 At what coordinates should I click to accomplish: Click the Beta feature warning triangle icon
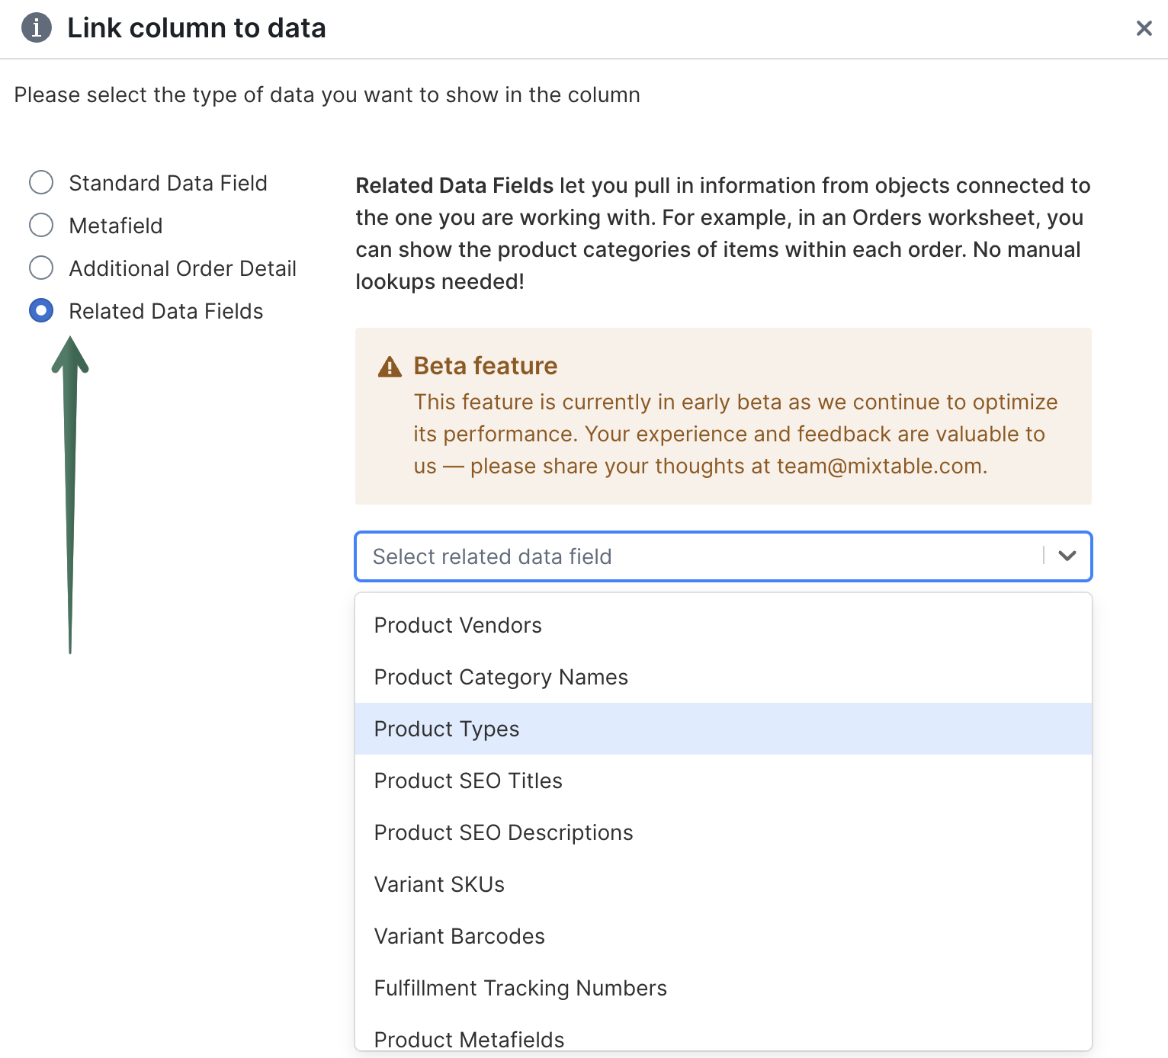[x=390, y=367]
